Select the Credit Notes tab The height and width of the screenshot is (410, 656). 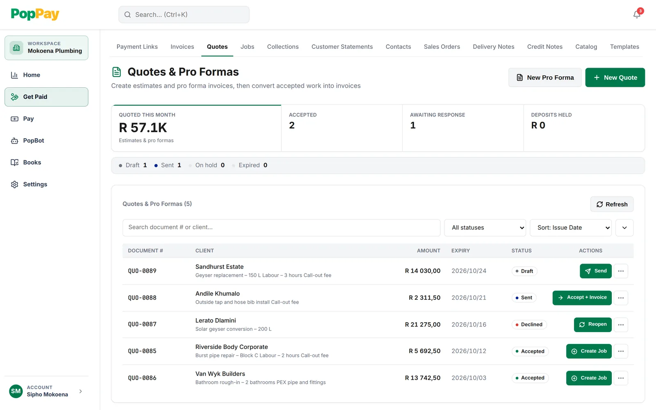[545, 47]
